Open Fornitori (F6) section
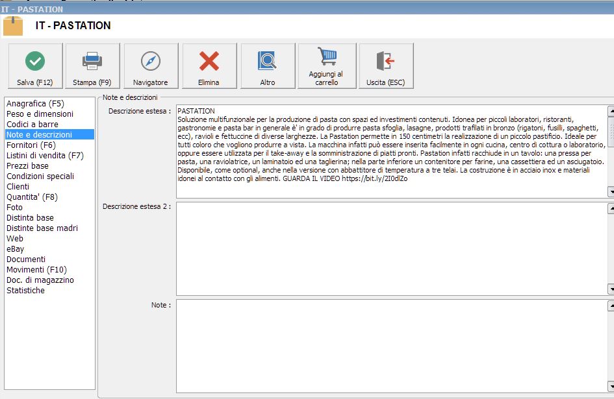This screenshot has width=614, height=399. [31, 145]
